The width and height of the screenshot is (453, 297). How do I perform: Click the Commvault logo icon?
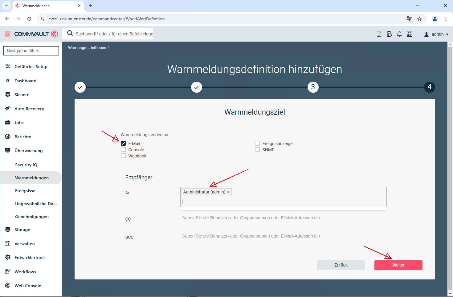pos(55,34)
